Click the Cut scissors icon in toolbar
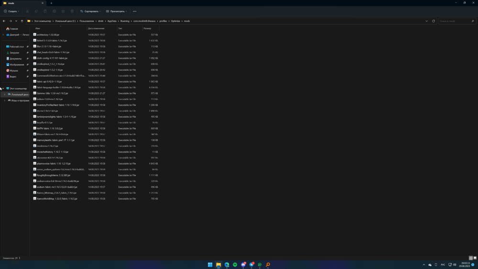This screenshot has height=269, width=478. pos(27,11)
